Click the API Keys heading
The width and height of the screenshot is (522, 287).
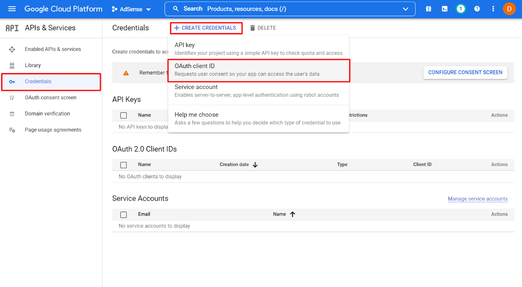pyautogui.click(x=127, y=100)
